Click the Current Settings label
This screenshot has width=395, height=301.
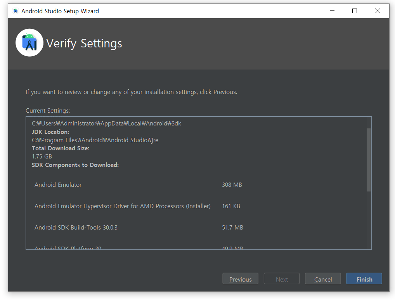pyautogui.click(x=48, y=111)
